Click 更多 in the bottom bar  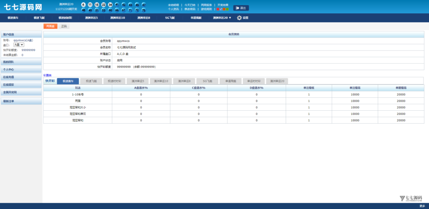click(x=422, y=206)
